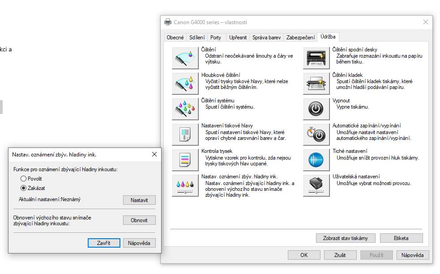Click the Vypnout power off icon
440x274 pixels.
[316, 109]
